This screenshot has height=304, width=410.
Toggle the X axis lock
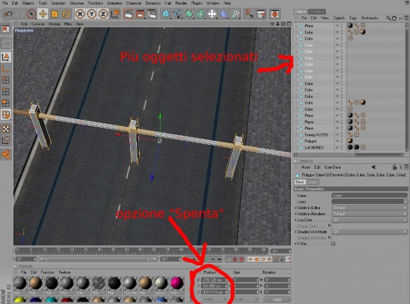click(80, 14)
